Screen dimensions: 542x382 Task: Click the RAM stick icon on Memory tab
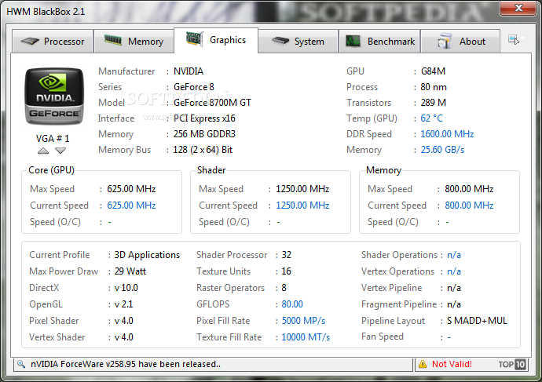click(x=113, y=40)
